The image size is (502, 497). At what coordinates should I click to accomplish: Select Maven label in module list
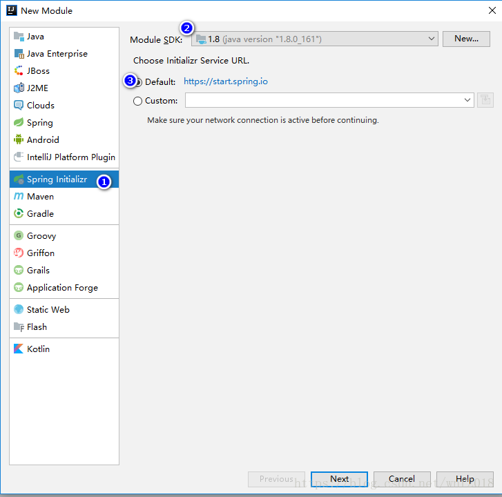40,197
